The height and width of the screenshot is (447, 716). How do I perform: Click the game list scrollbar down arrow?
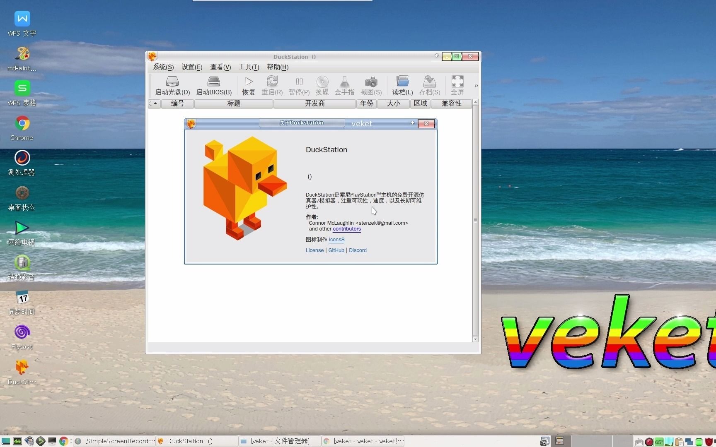[x=475, y=339]
